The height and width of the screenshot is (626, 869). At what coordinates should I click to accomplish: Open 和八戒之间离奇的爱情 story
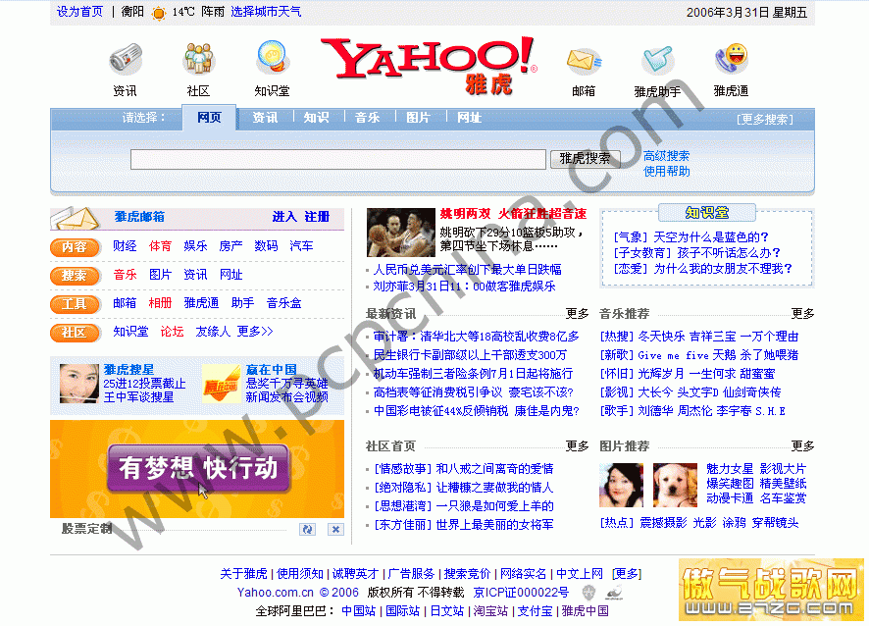coord(494,469)
